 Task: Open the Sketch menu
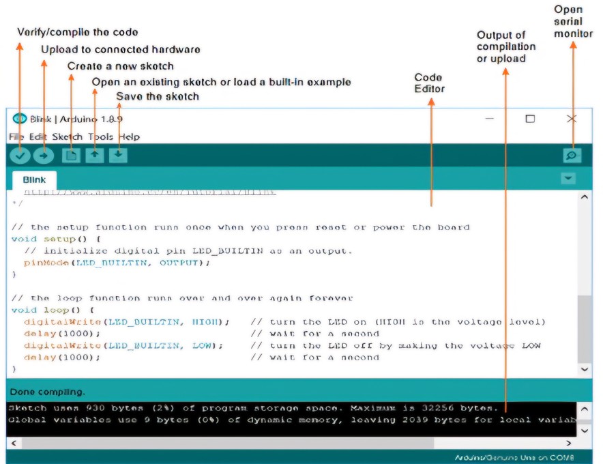[67, 136]
